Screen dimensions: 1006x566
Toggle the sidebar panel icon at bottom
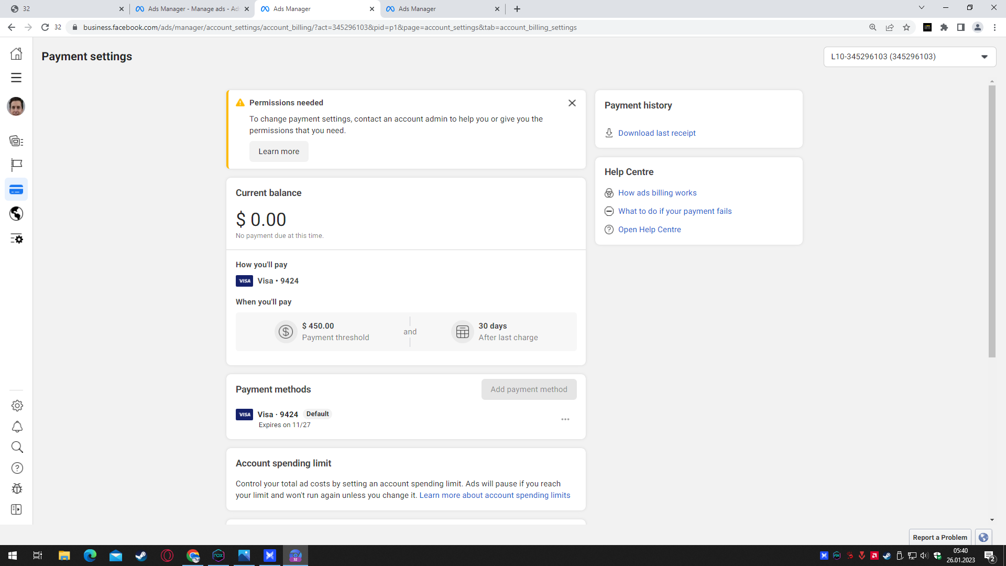click(x=17, y=509)
